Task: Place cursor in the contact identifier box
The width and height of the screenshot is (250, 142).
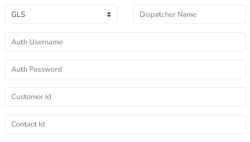Action: click(x=125, y=124)
